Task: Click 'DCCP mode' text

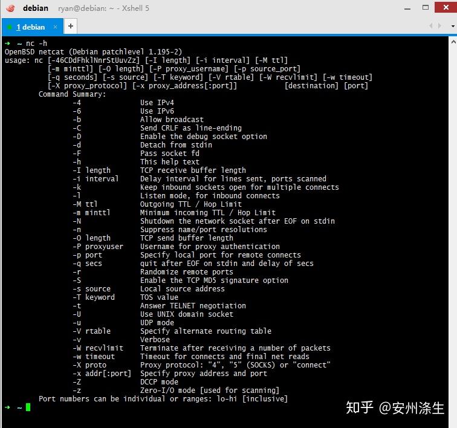Action: coord(159,381)
